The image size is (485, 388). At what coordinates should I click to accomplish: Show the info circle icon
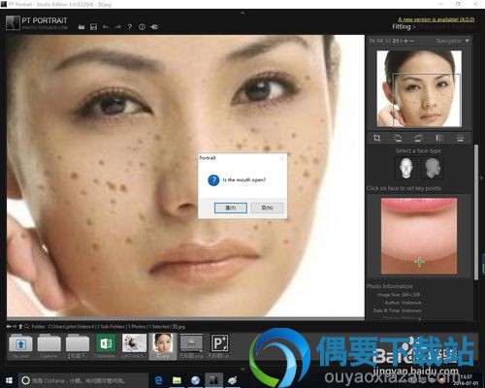(x=142, y=27)
